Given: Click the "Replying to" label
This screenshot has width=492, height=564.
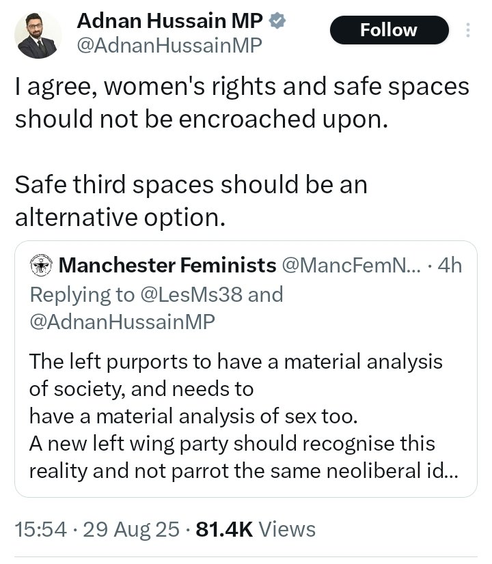Looking at the screenshot, I should (x=82, y=295).
